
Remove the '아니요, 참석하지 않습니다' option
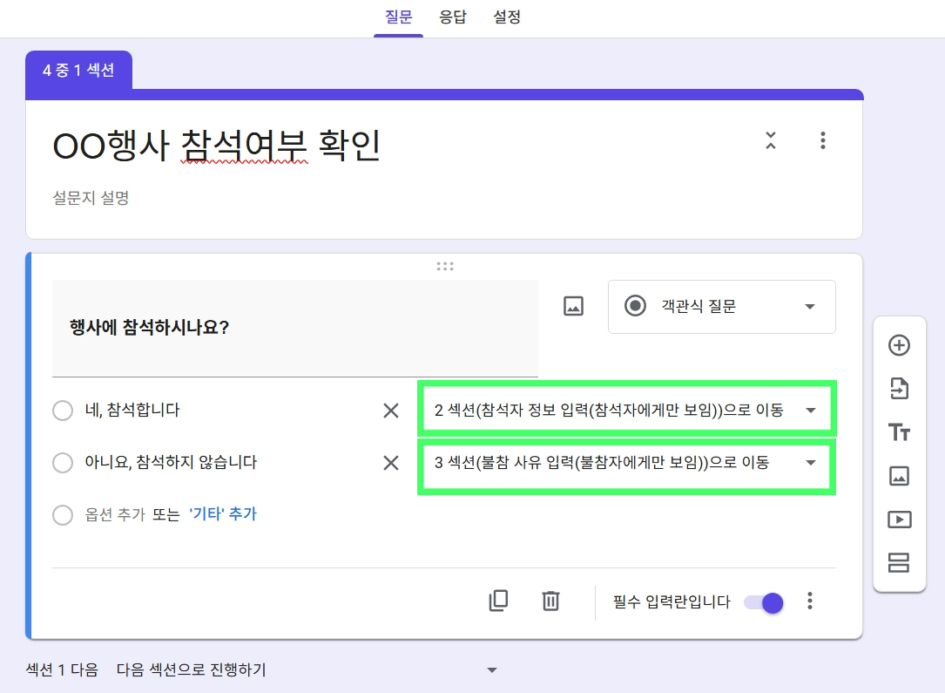point(391,463)
